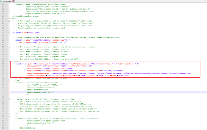207x130 pixels.
Task: Click the maxParameterCount line 90
Action: (x=40, y=123)
